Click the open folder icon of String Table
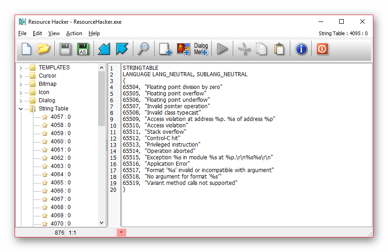 (33, 109)
